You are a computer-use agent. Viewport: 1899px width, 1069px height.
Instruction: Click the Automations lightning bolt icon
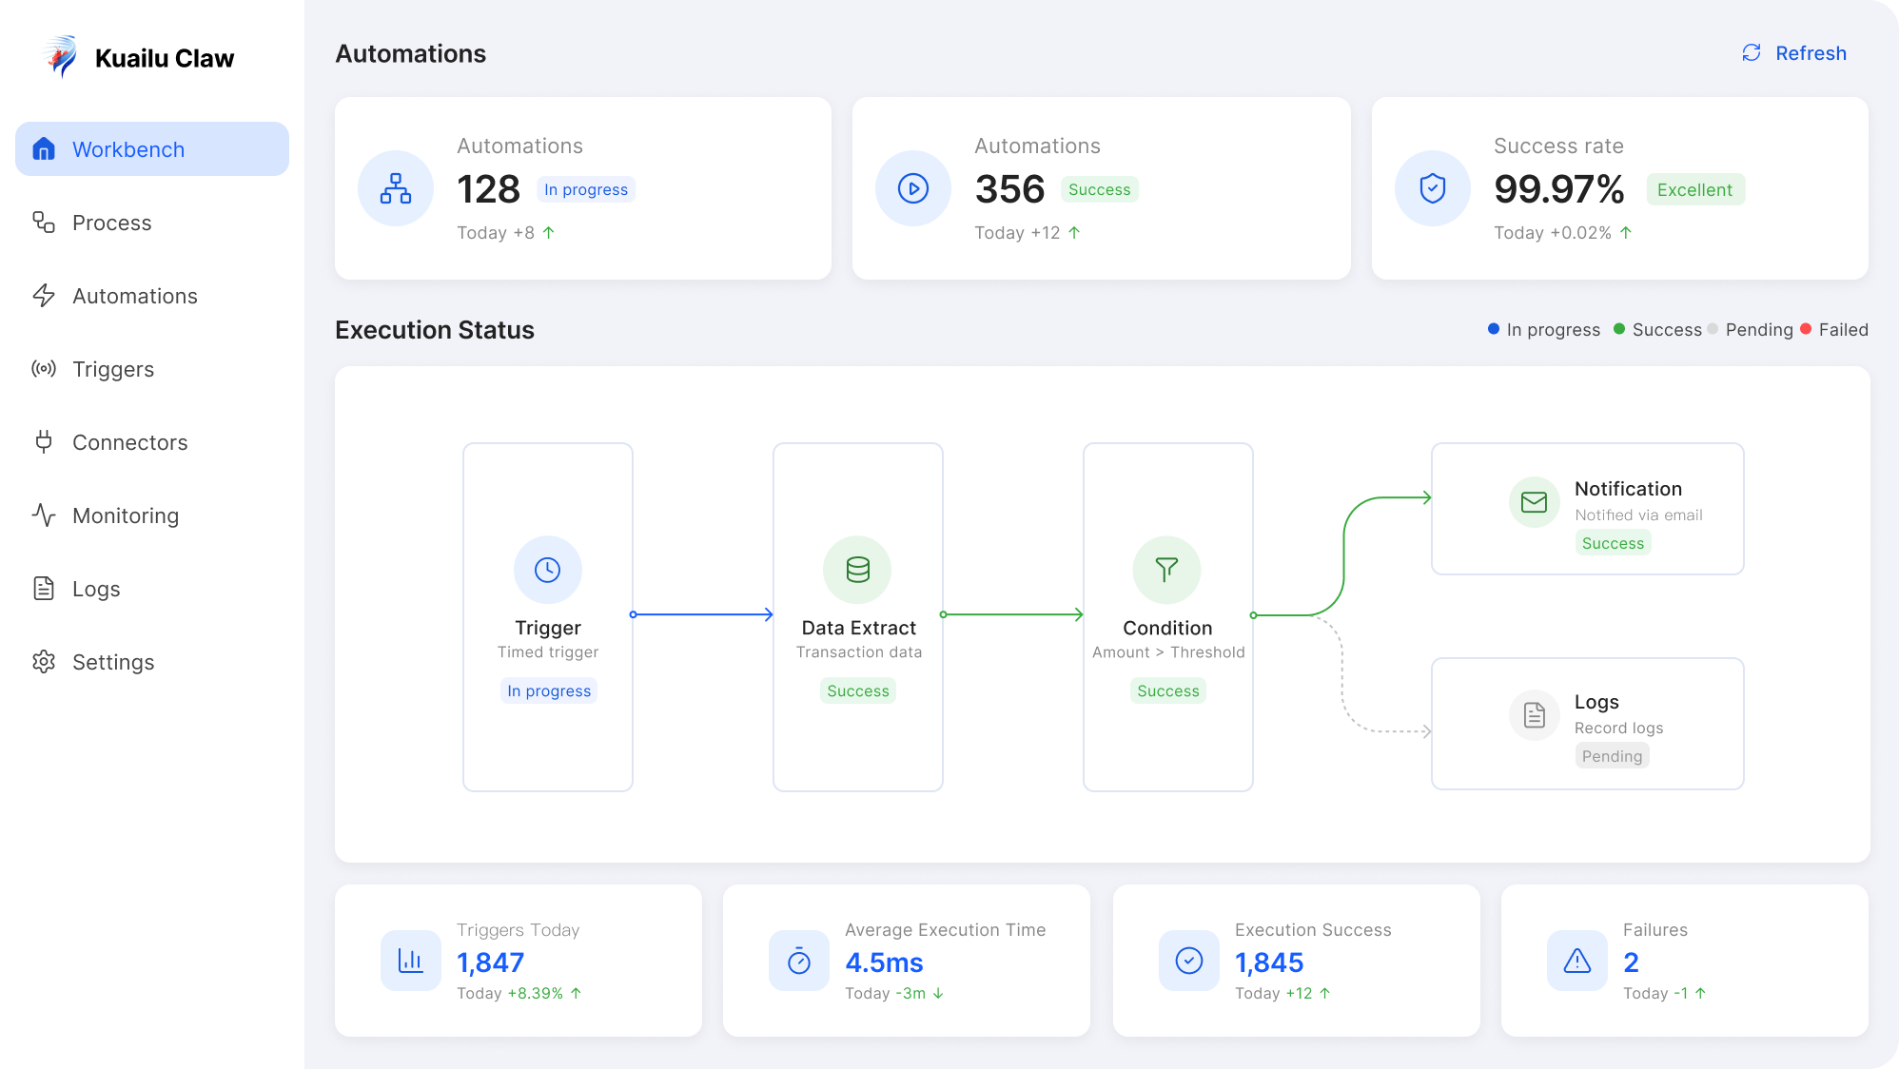[44, 296]
